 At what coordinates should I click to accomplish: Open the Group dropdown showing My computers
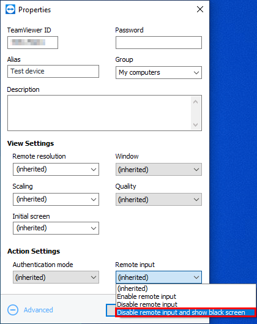pos(158,72)
